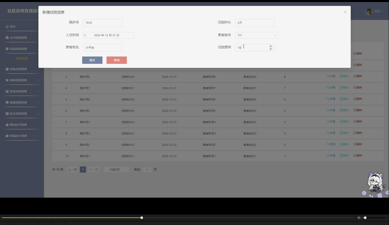The height and width of the screenshot is (225, 389).
Task: Tick checkbox for row 病床号3
Action: [x=56, y=133]
